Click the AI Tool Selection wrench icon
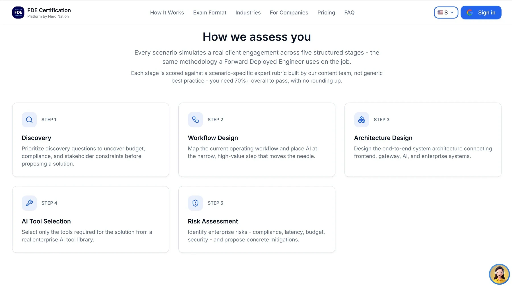 click(x=29, y=203)
